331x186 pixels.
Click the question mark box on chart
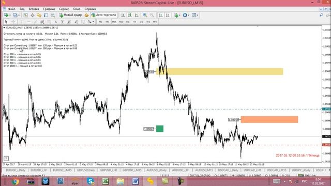6,158
